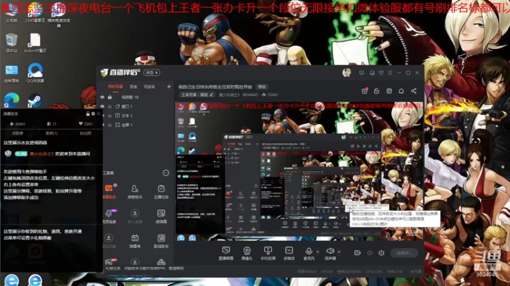Image resolution: width=510 pixels, height=286 pixels.
Task: Add the 手机投屏 phone mirroring source
Action: point(268,253)
